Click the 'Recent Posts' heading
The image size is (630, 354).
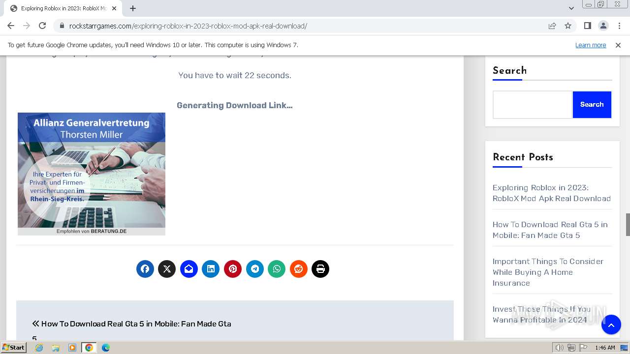point(523,157)
